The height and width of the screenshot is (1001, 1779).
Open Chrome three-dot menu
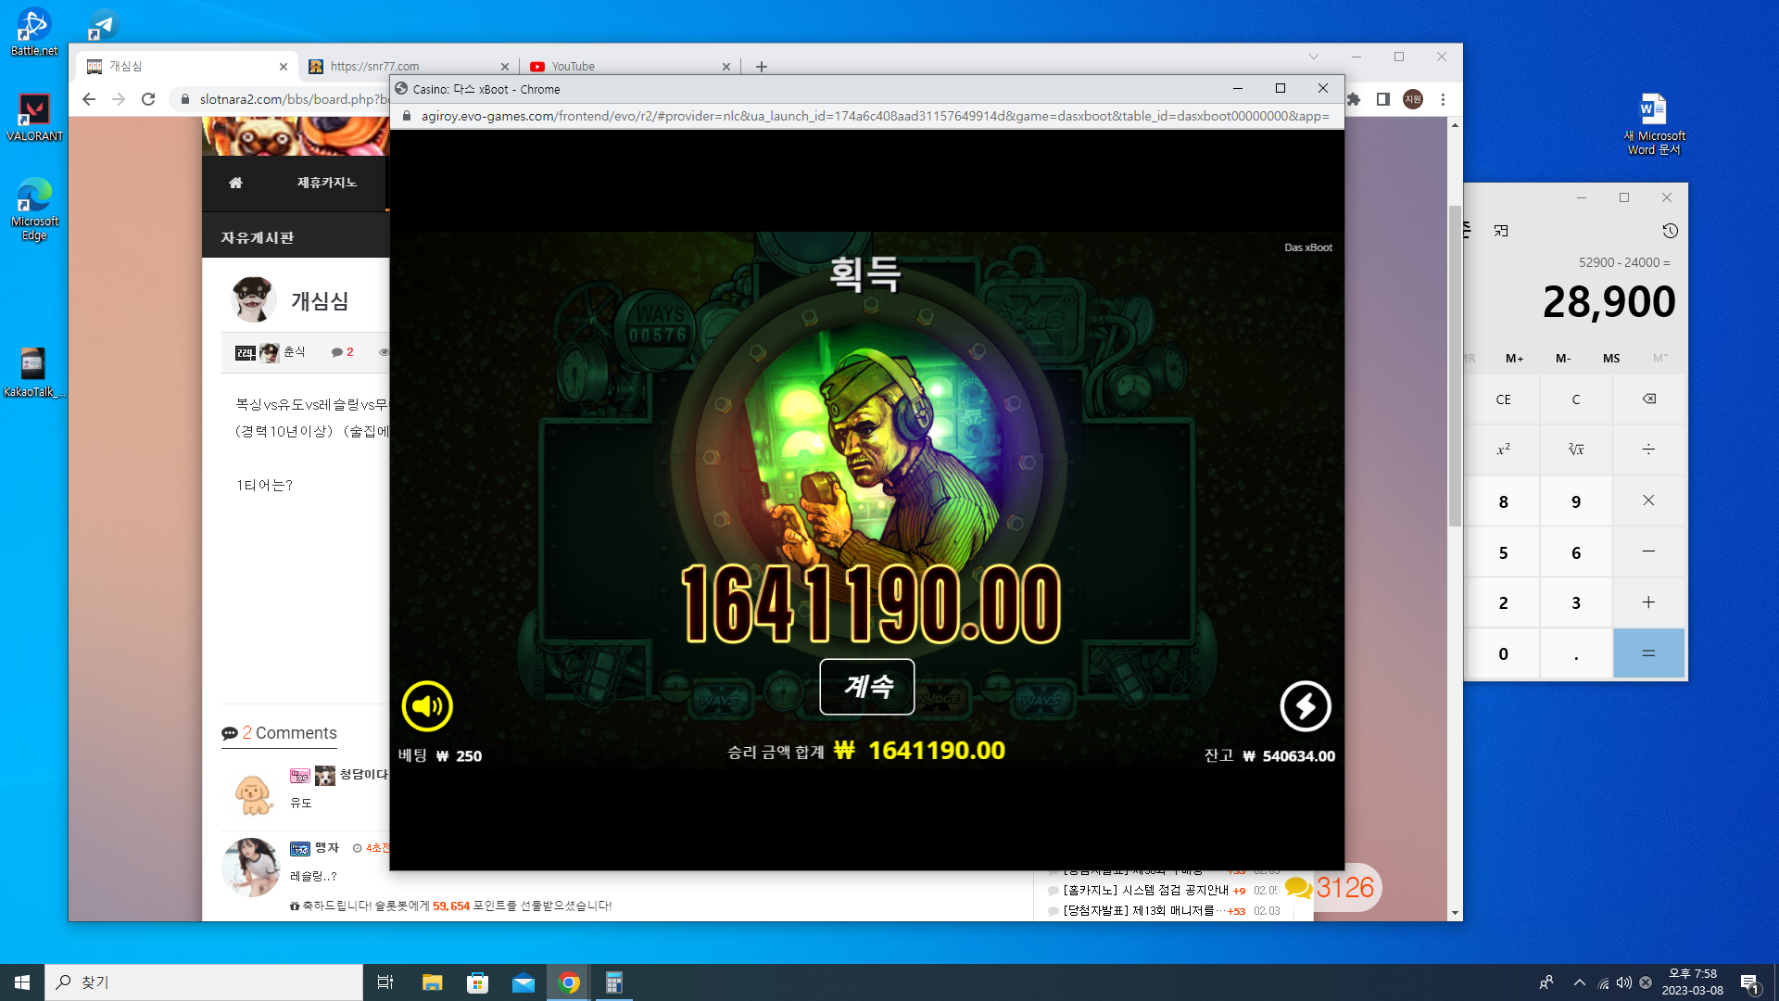(x=1443, y=99)
